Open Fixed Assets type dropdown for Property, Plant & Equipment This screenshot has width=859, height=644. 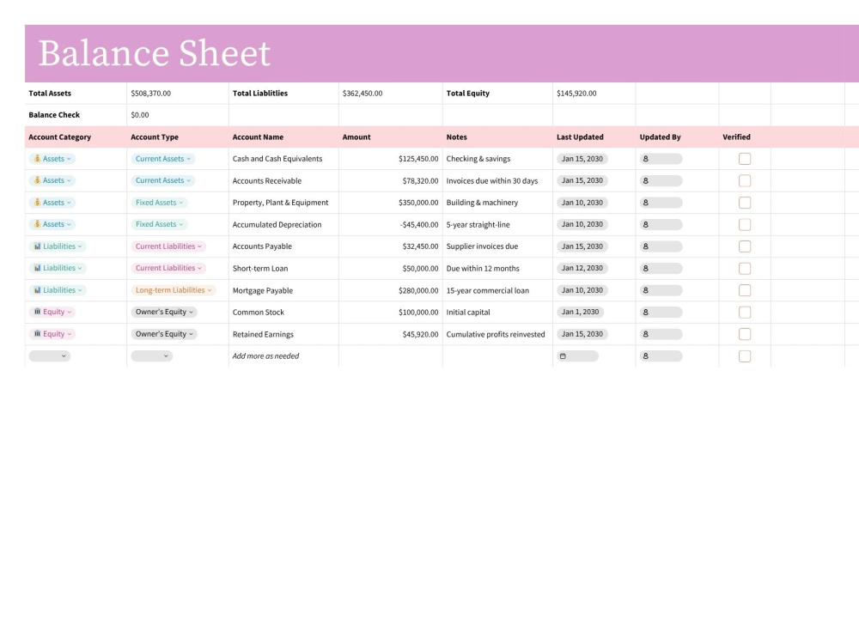(160, 203)
